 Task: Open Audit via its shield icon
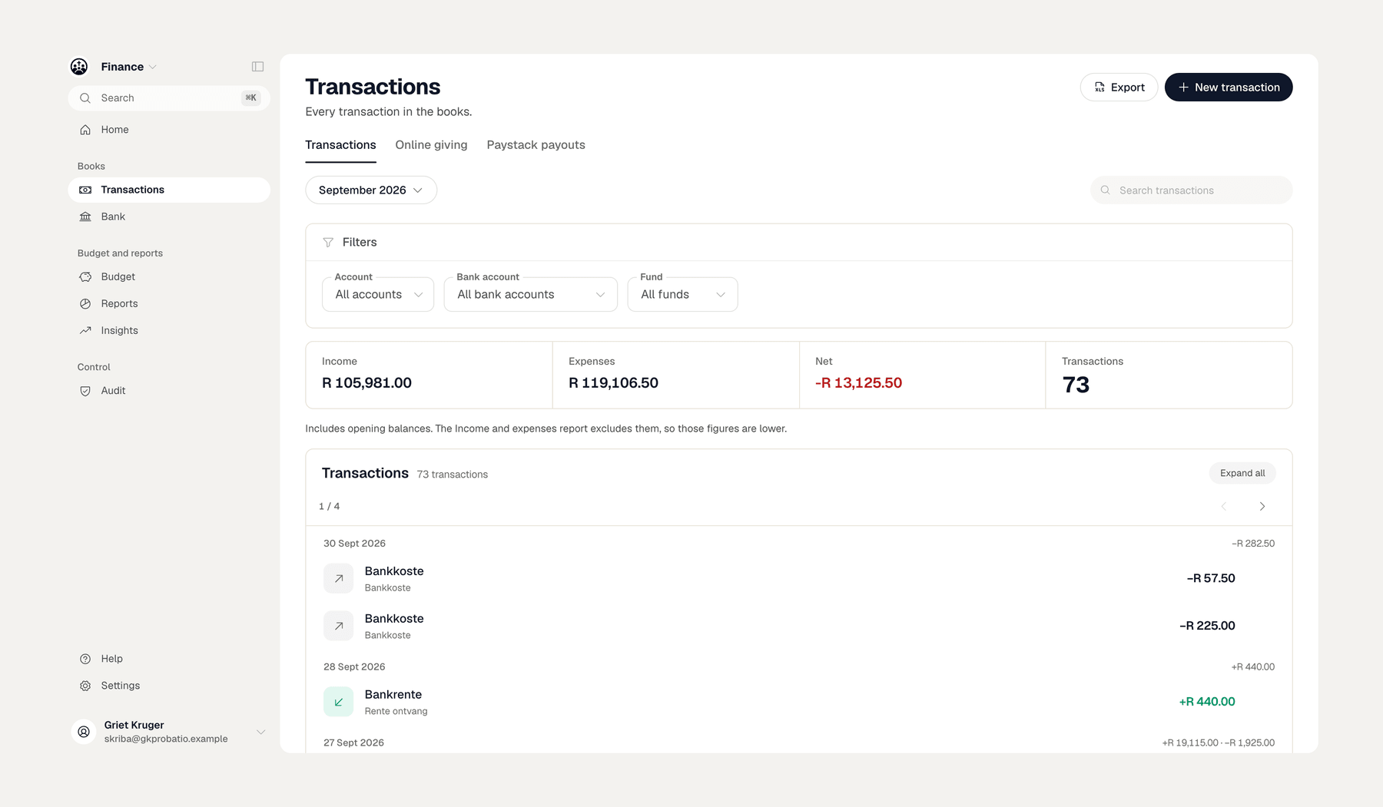[85, 391]
